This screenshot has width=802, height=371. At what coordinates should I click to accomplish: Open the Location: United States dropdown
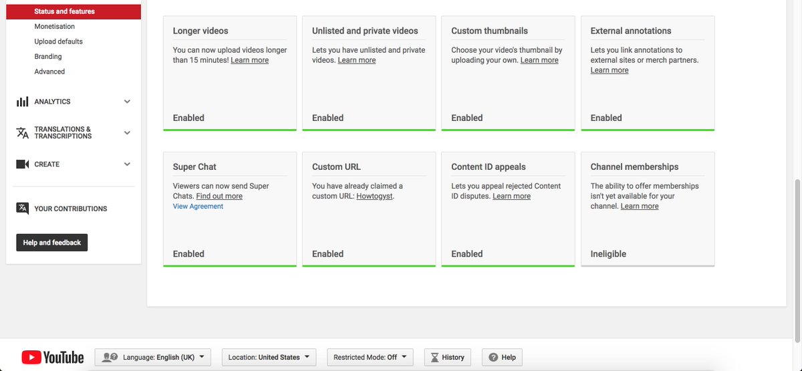click(269, 357)
